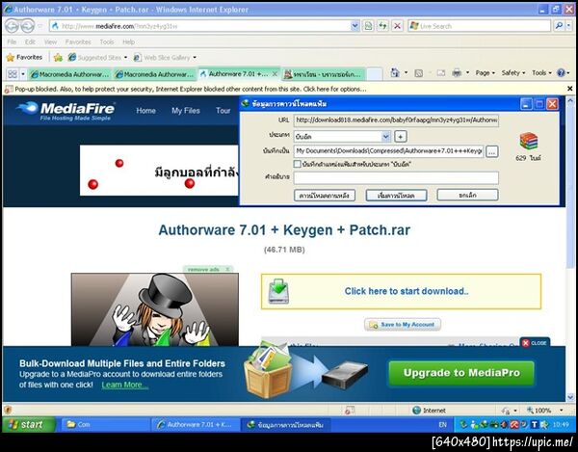Screen dimensions: 578x452
Task: Click the browser Forward arrow button
Action: tap(27, 26)
